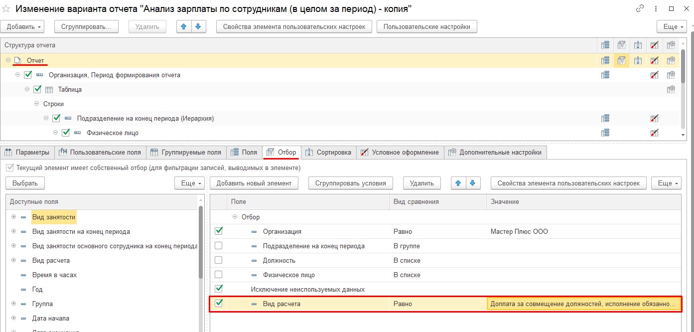The width and height of the screenshot is (694, 332).
Task: Enable filter condition Подразделение на конец периода (В группе)
Action: click(x=218, y=246)
